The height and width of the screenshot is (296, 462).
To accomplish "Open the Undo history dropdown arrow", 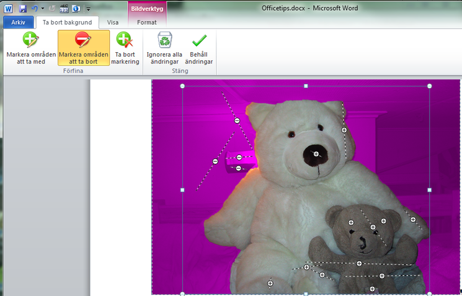I will tap(42, 9).
